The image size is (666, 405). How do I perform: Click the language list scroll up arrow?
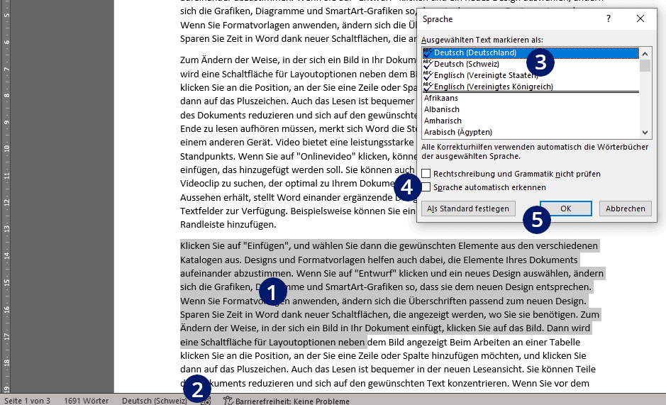[645, 53]
